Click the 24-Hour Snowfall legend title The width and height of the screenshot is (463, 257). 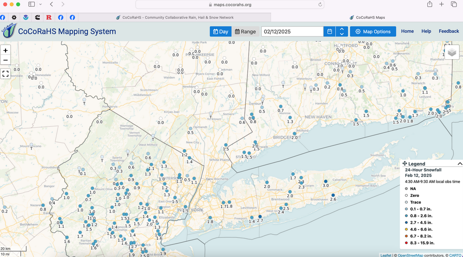(x=423, y=170)
